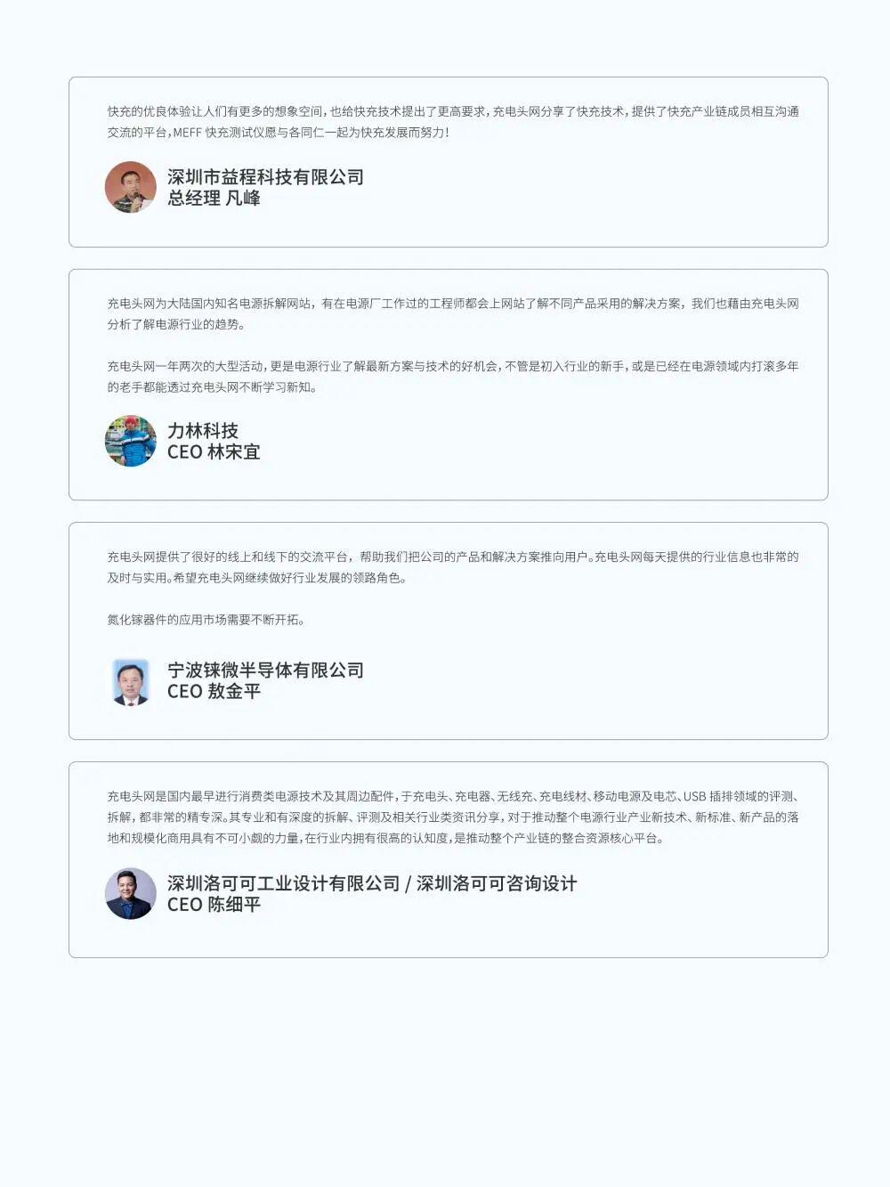Click avatar photo of 总经理 凡峰

[131, 187]
